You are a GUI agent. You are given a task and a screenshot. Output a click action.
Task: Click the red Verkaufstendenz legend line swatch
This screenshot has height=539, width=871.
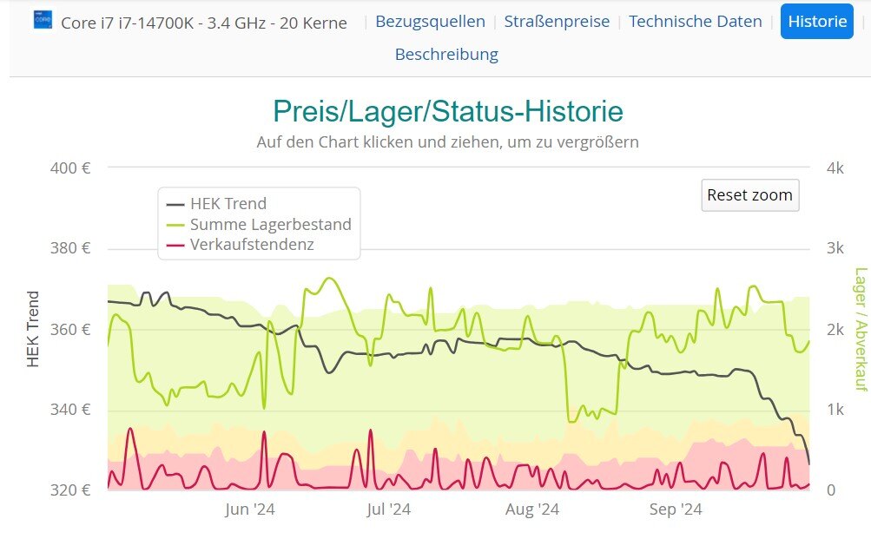click(x=175, y=246)
